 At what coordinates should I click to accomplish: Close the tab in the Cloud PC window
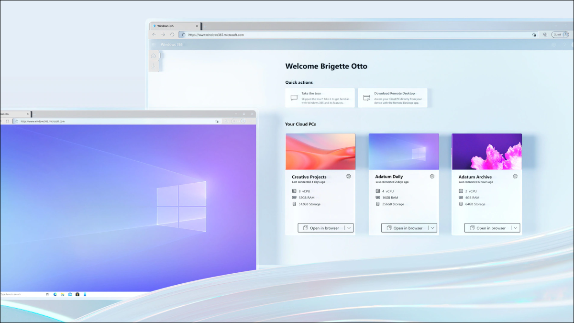pos(27,114)
